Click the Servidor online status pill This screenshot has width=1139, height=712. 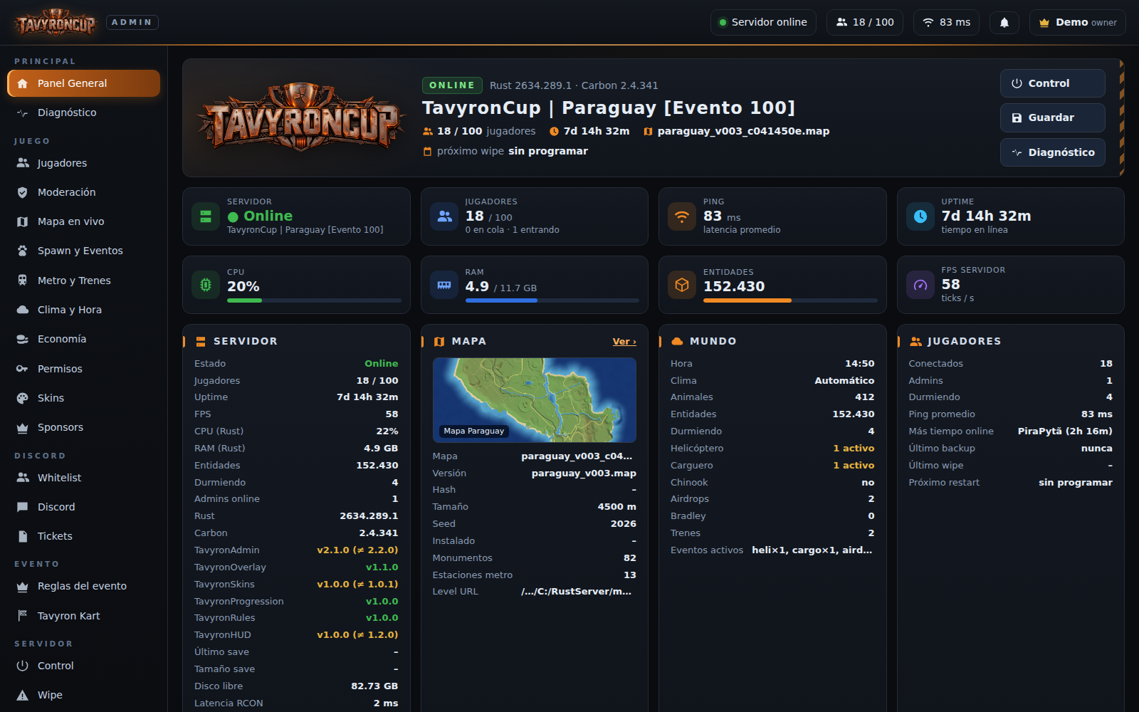(x=763, y=23)
